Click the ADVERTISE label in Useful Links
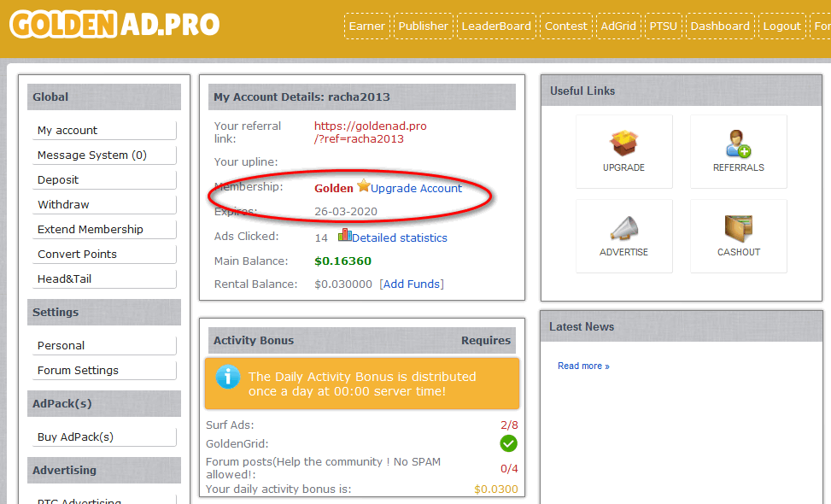Image resolution: width=831 pixels, height=504 pixels. click(x=623, y=252)
